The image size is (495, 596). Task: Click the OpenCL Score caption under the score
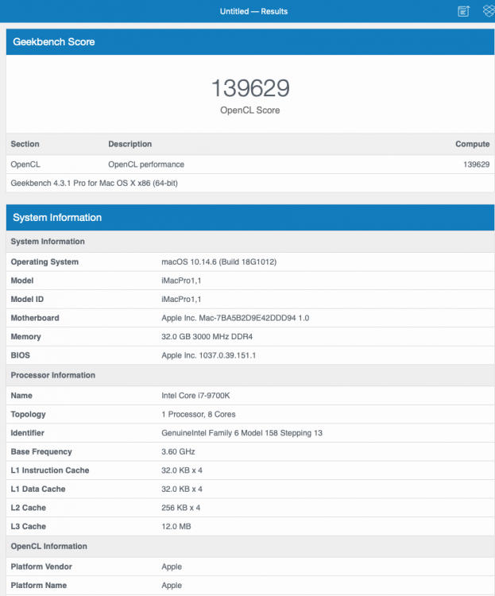coord(250,110)
